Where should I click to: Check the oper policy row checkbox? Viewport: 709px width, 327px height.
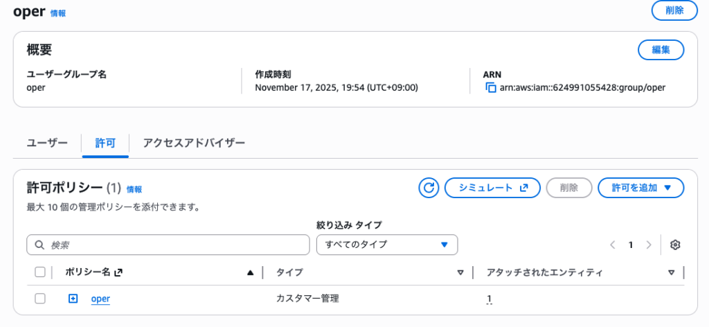coord(40,299)
